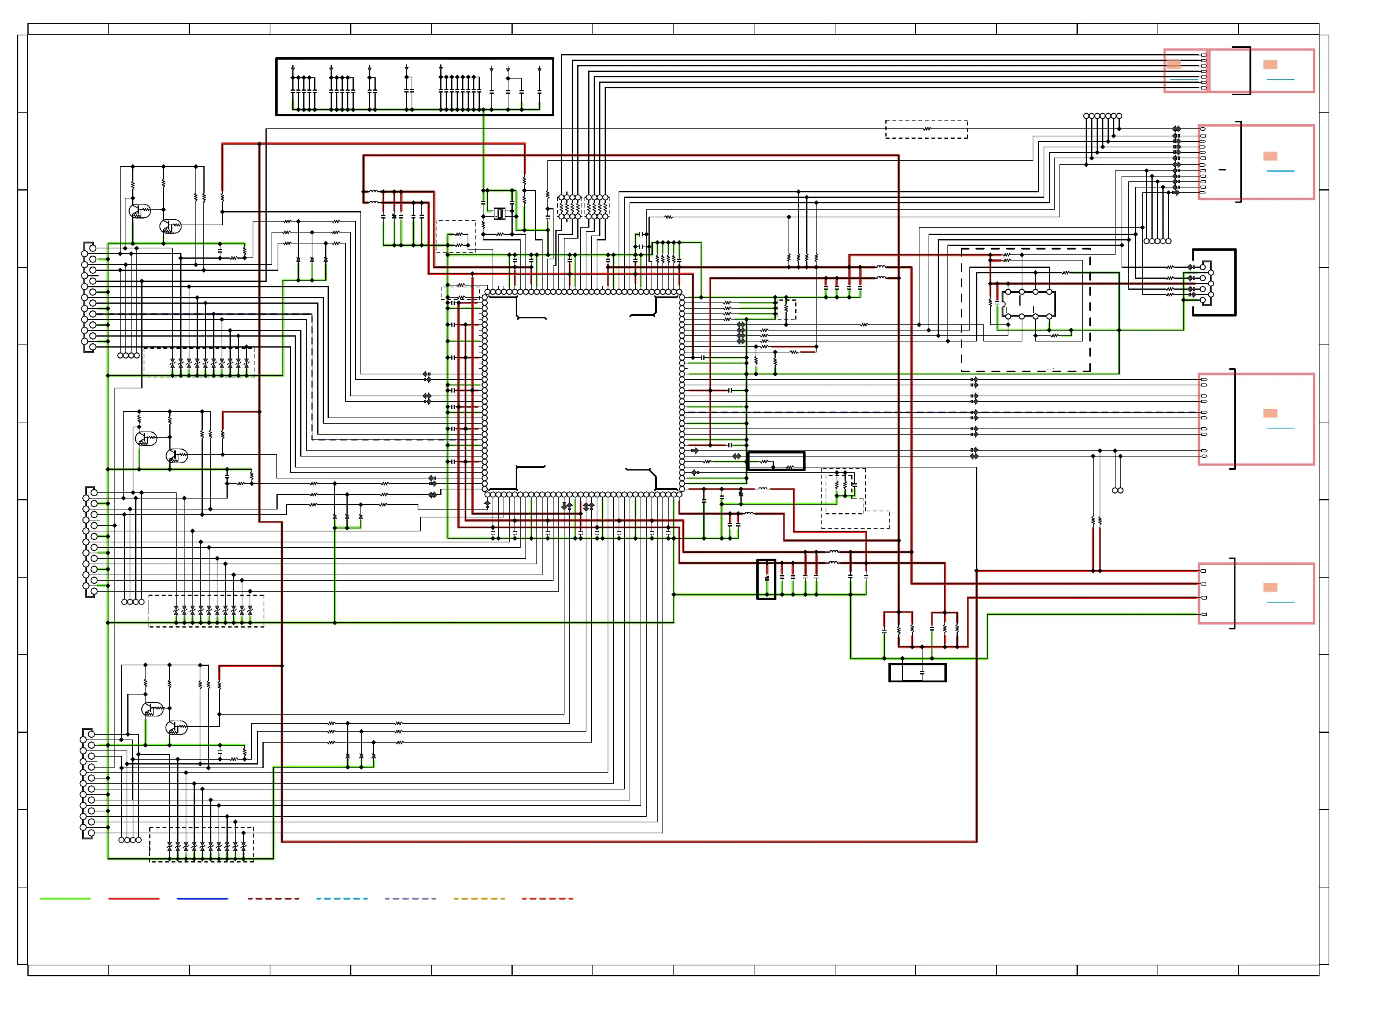
Task: Click the solid blue legend line
Action: tap(202, 898)
